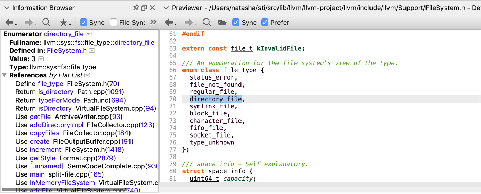Click file_not_found on line 68

coord(215,85)
